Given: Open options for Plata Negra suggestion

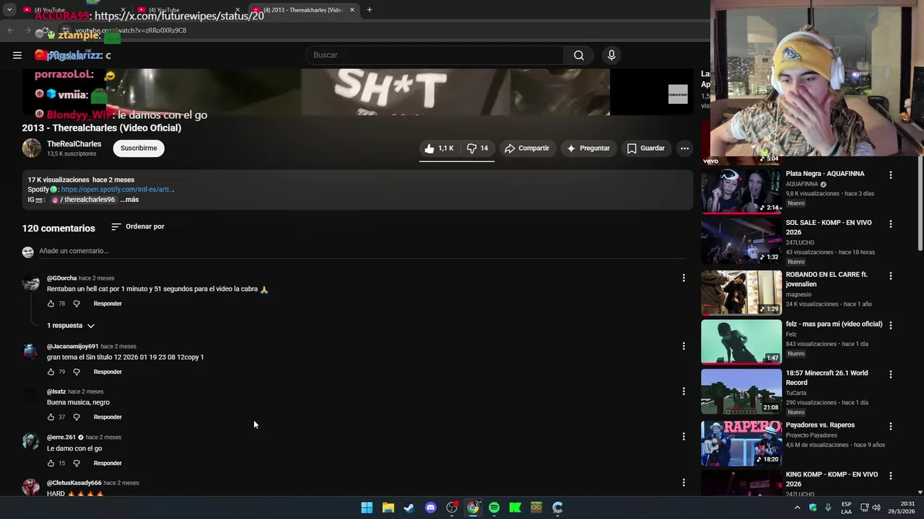Looking at the screenshot, I should (891, 175).
